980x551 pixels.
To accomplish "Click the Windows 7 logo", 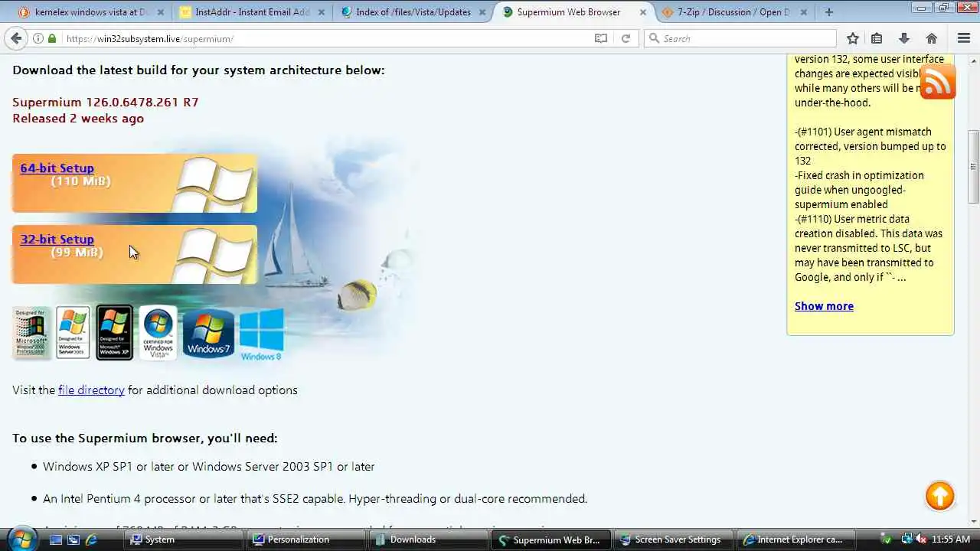I will pyautogui.click(x=208, y=334).
